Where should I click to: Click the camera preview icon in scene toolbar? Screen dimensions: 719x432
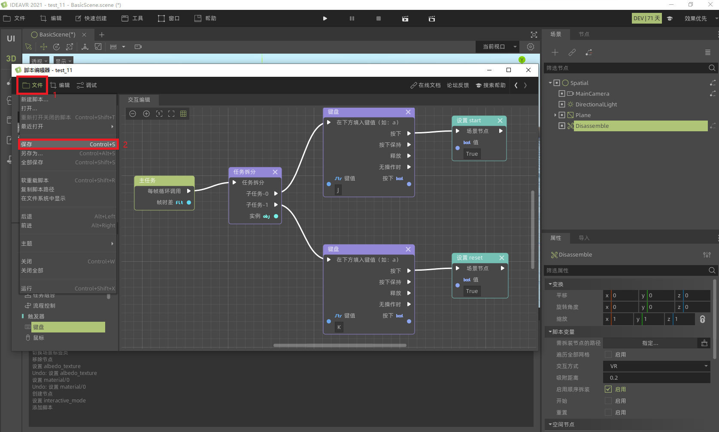(138, 47)
